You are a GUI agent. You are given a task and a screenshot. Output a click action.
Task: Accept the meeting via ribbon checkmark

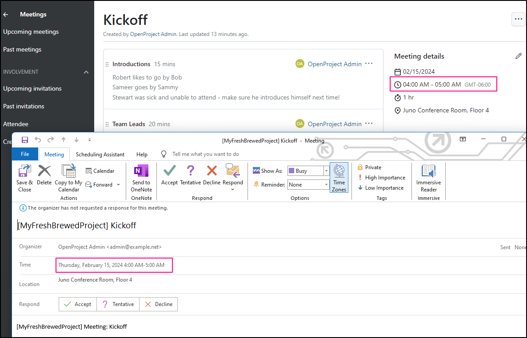click(x=169, y=175)
